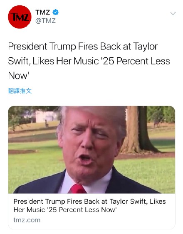Click the white building in photo background
Image resolution: width=183 pixels, height=234 pixels.
(x=46, y=116)
